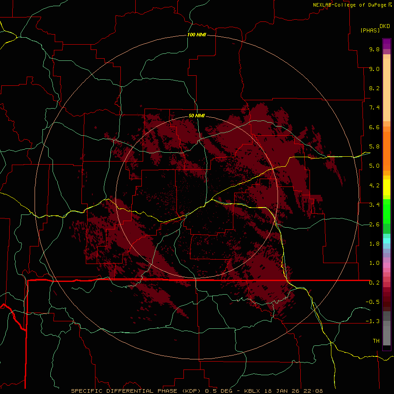Click the 9.8 value on the scale
This screenshot has width=394, height=394.
[374, 49]
